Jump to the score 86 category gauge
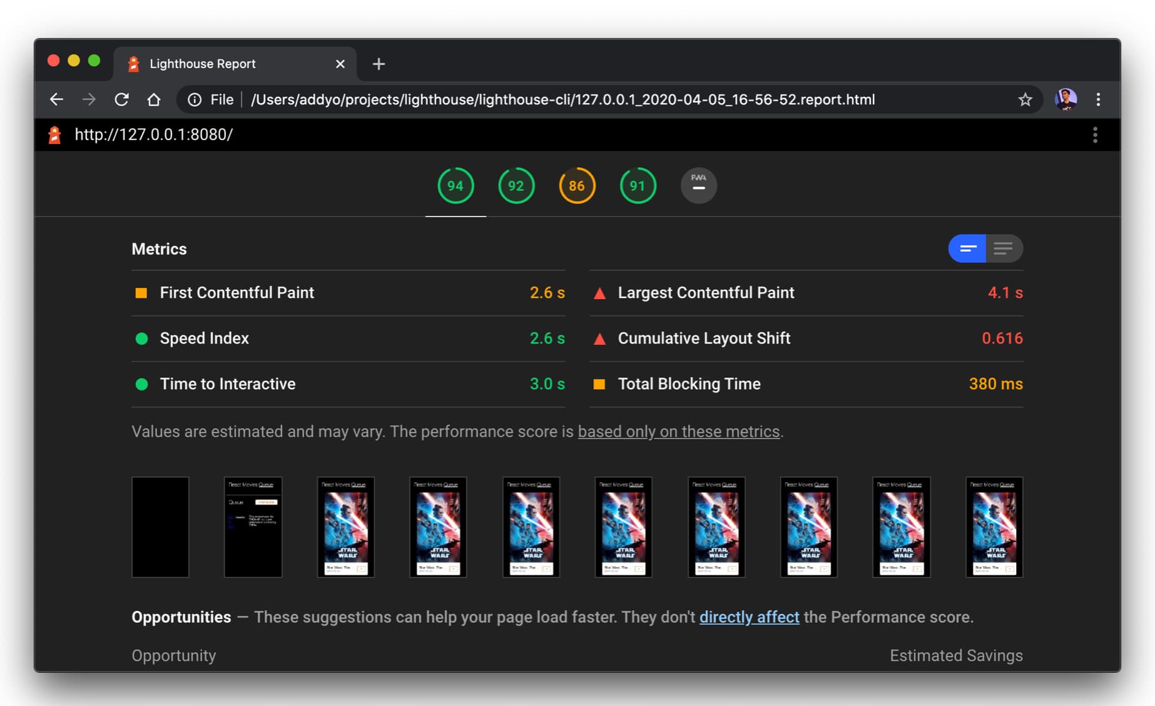The height and width of the screenshot is (706, 1155). (x=576, y=186)
